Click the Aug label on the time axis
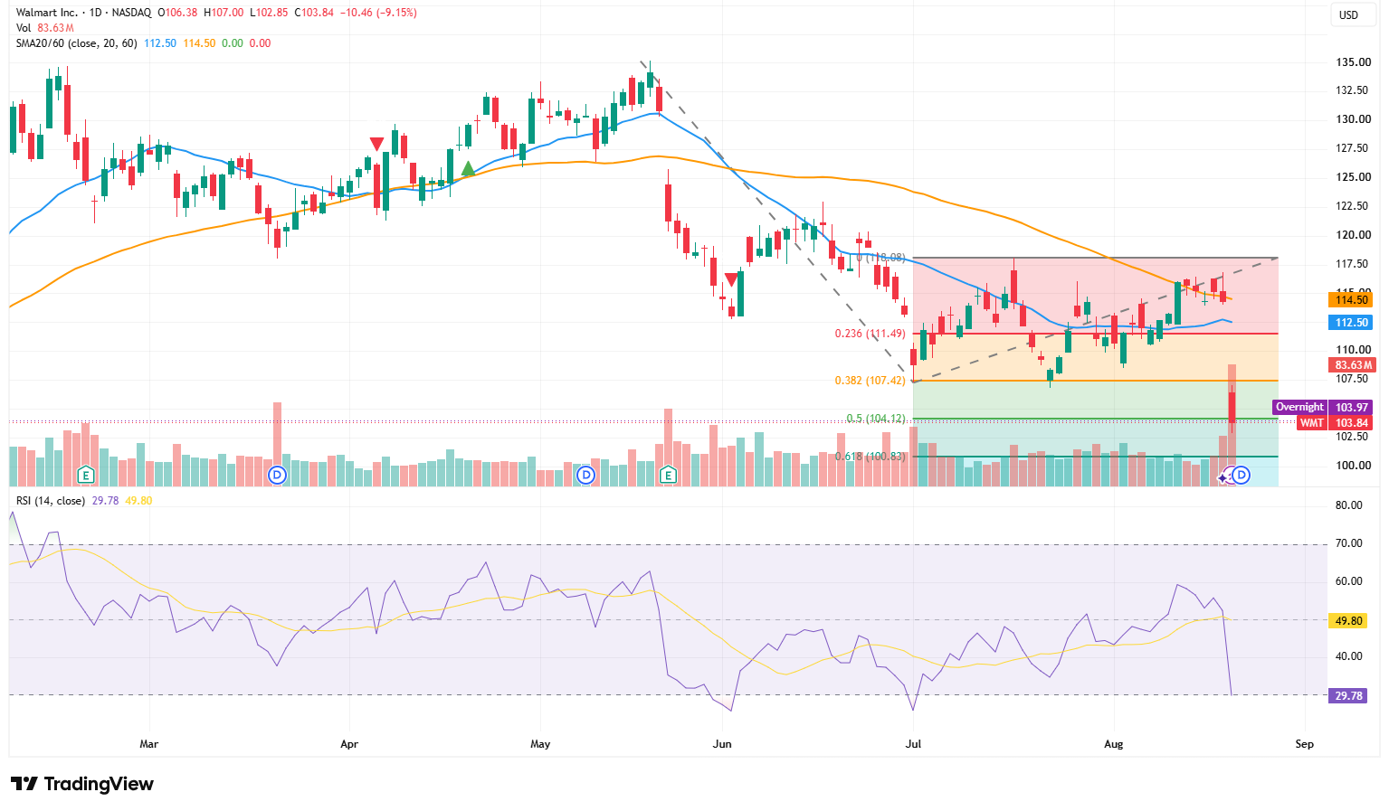This screenshot has width=1389, height=811. [x=1114, y=744]
